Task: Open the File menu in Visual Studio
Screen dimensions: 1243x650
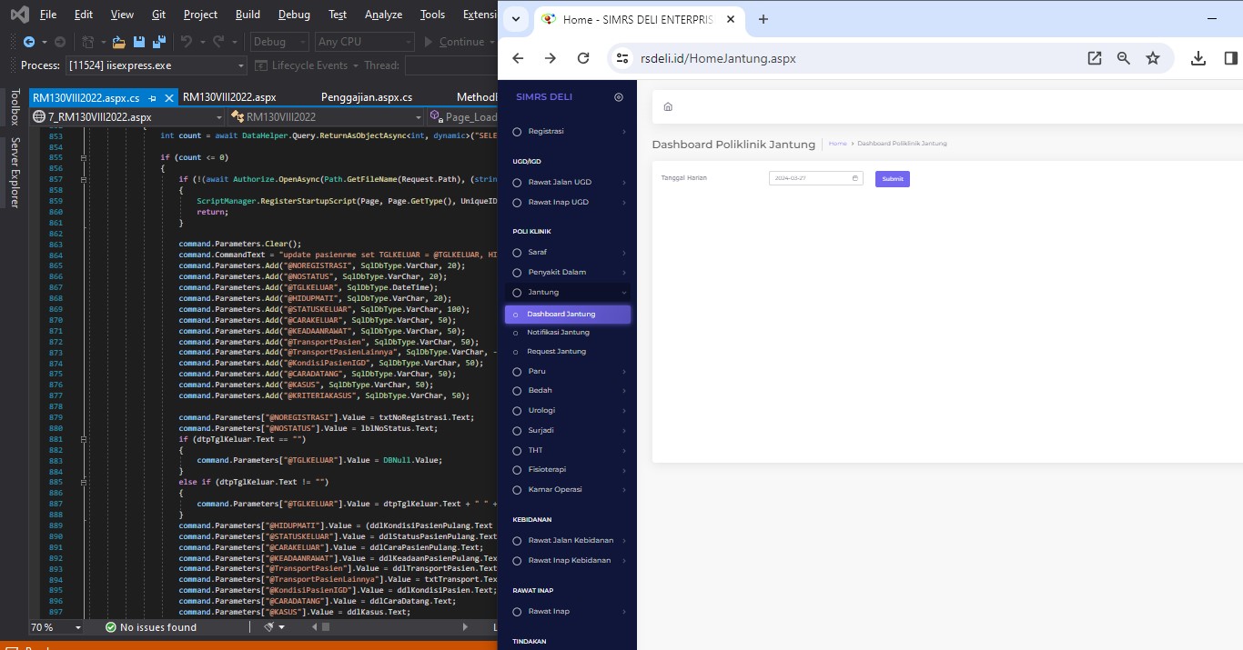Action: coord(48,15)
